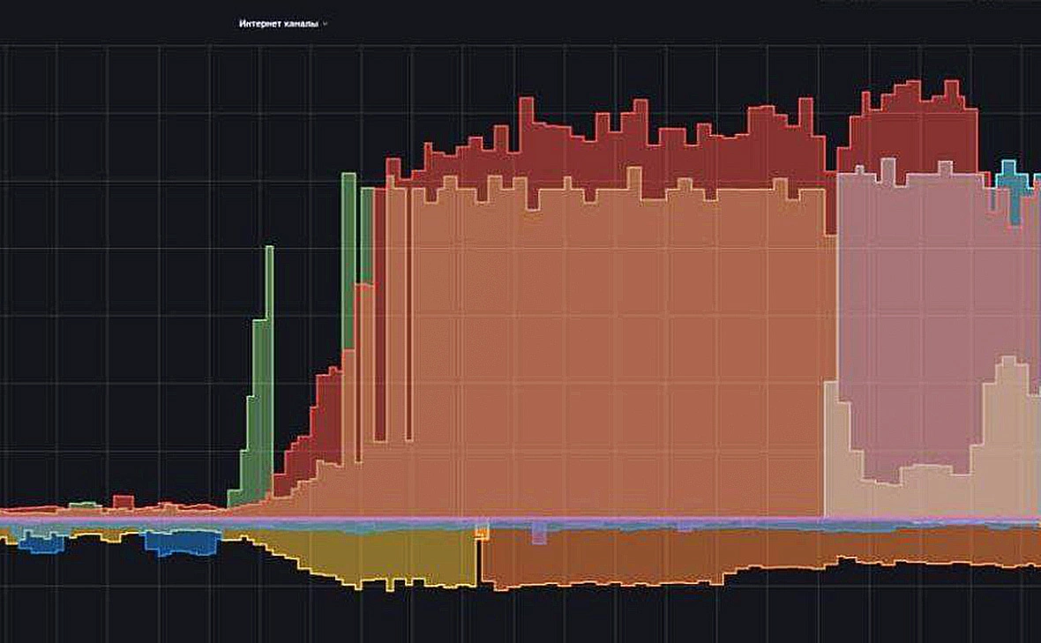The image size is (1041, 643).
Task: Click the large light orange series area
Action: click(600, 353)
